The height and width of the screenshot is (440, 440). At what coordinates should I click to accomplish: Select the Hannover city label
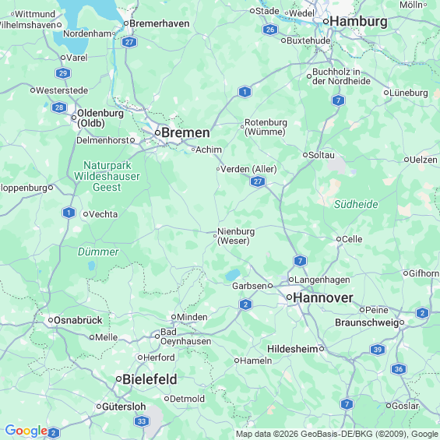[322, 297]
